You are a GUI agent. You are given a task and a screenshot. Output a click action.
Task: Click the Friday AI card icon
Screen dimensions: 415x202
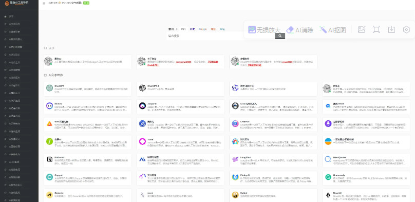[235, 177]
